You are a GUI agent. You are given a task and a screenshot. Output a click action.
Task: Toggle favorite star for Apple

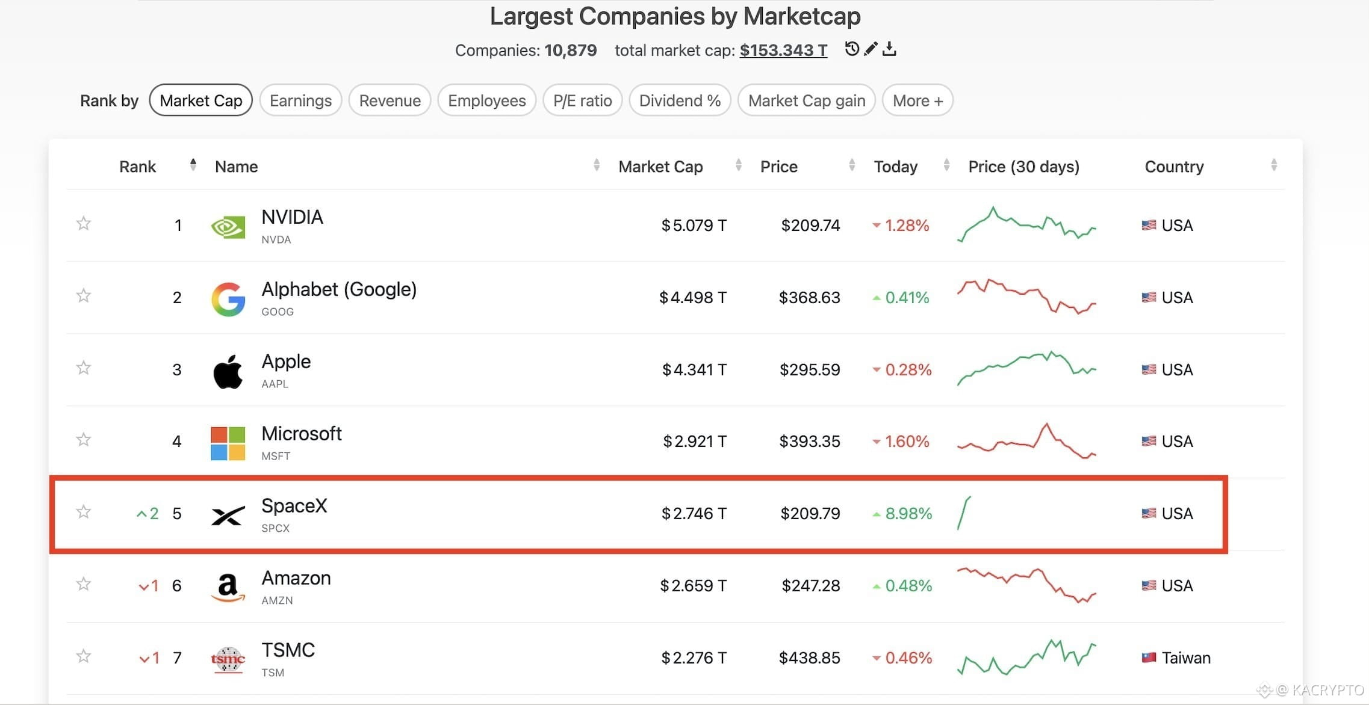pyautogui.click(x=84, y=368)
